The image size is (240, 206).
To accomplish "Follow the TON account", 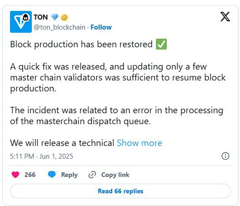I will [x=101, y=27].
